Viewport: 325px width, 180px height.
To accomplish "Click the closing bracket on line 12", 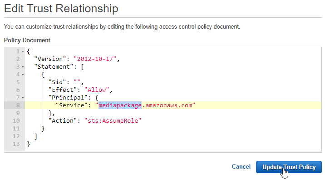I will (36, 136).
